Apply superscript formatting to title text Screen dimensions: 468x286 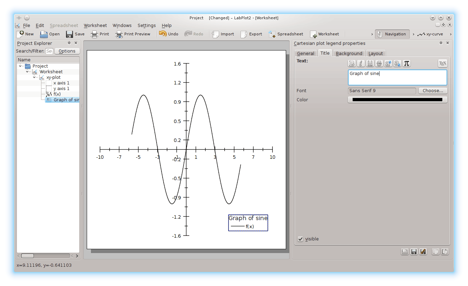[388, 63]
